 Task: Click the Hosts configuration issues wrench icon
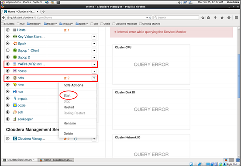pos(65,30)
